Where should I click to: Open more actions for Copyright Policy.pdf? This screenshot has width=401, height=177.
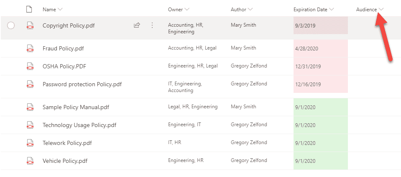coord(152,25)
